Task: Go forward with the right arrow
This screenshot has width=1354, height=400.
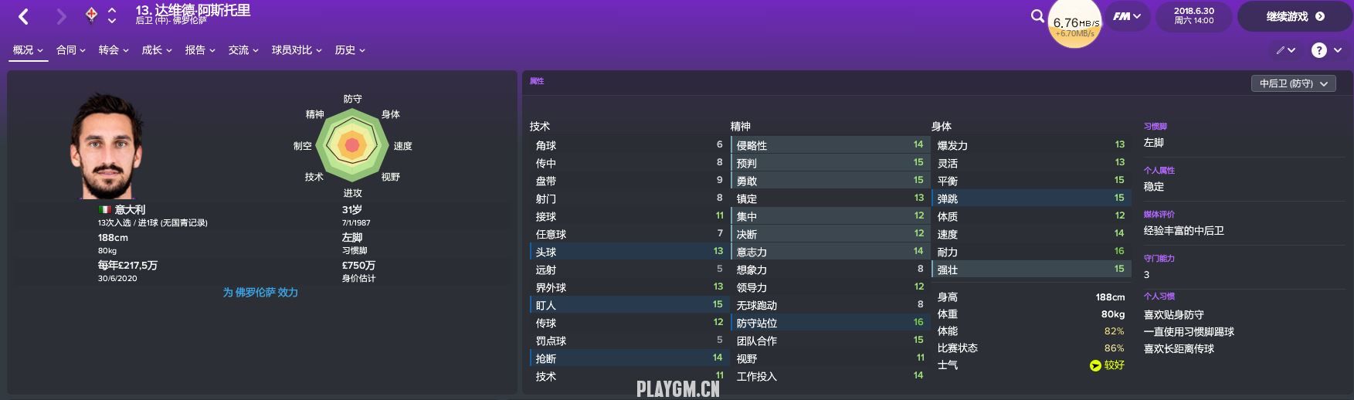Action: [62, 16]
